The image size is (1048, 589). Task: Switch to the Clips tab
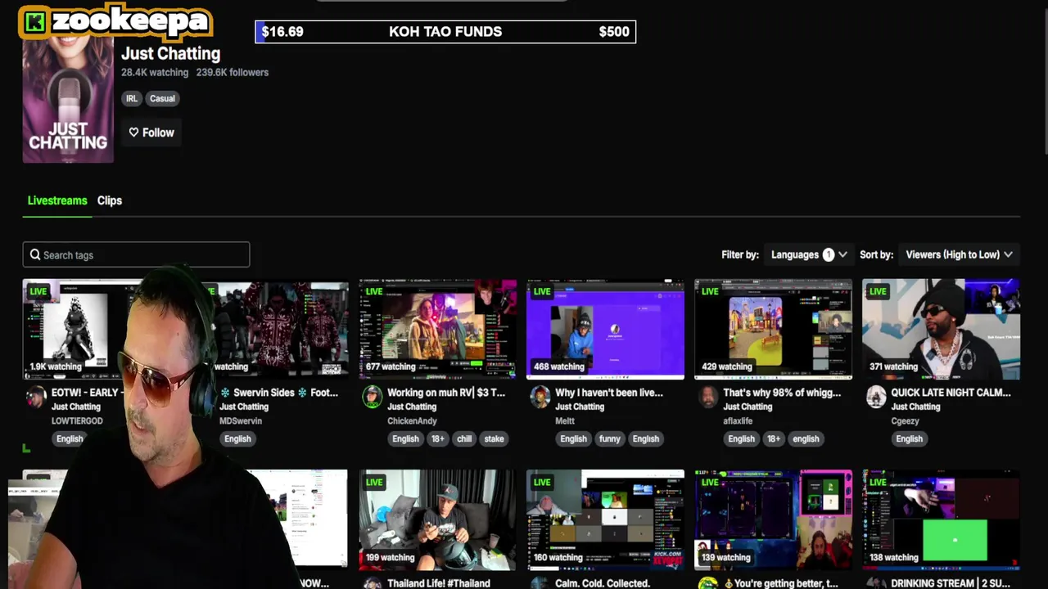[110, 200]
